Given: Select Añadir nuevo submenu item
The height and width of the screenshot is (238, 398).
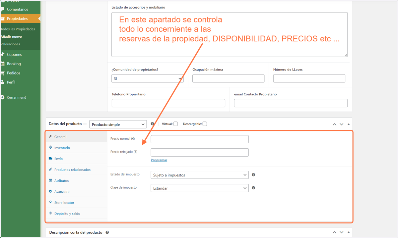Looking at the screenshot, I should (11, 36).
